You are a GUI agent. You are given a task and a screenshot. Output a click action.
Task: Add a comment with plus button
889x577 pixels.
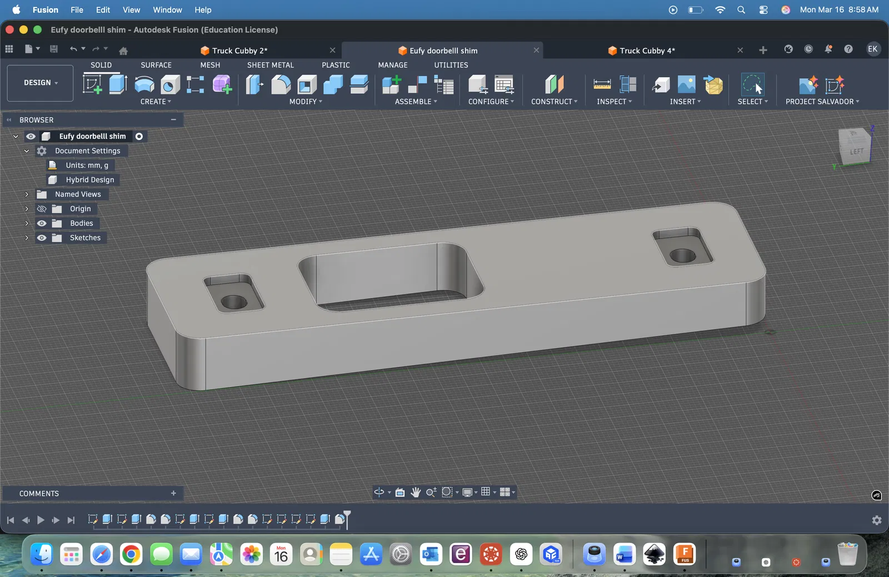pos(173,493)
